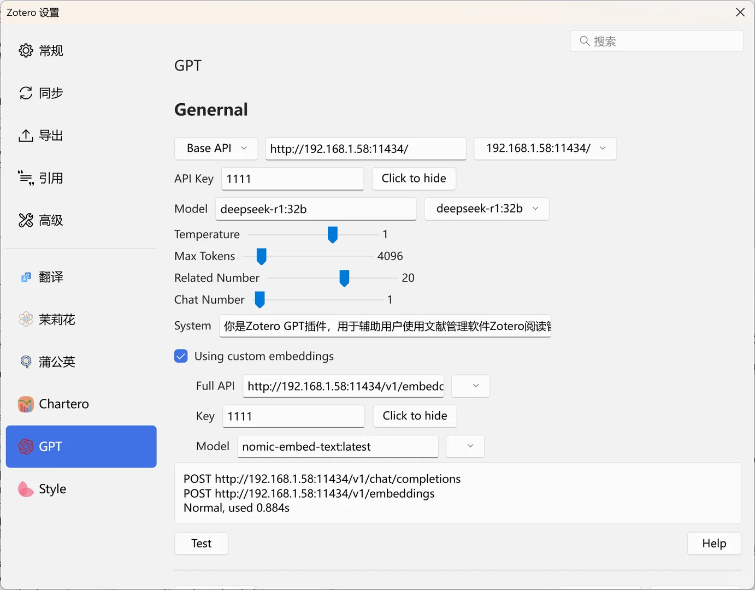Screen dimensions: 755x590
Task: Switch to the 翻译 plugin settings
Action: point(81,278)
